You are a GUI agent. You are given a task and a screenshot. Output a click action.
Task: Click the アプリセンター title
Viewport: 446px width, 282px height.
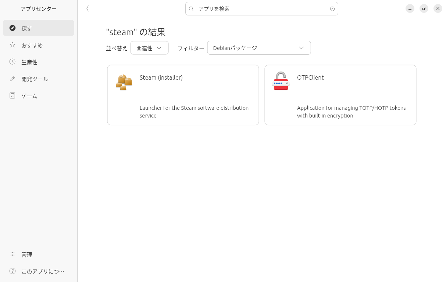point(39,8)
